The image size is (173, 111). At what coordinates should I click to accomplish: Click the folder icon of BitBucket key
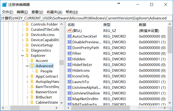(32, 97)
